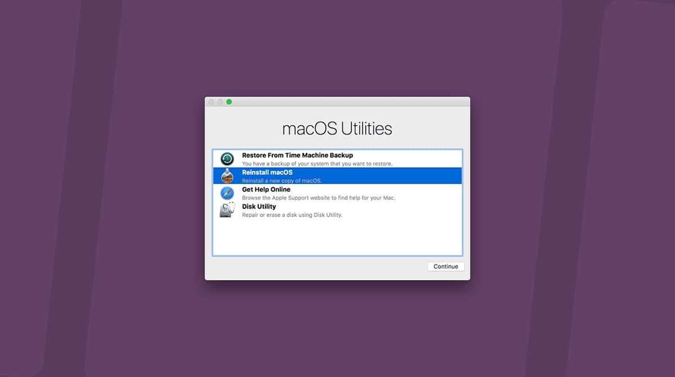Viewport: 675px width, 377px height.
Task: Click the 'Repair or erase a disk' description
Action: click(292, 215)
